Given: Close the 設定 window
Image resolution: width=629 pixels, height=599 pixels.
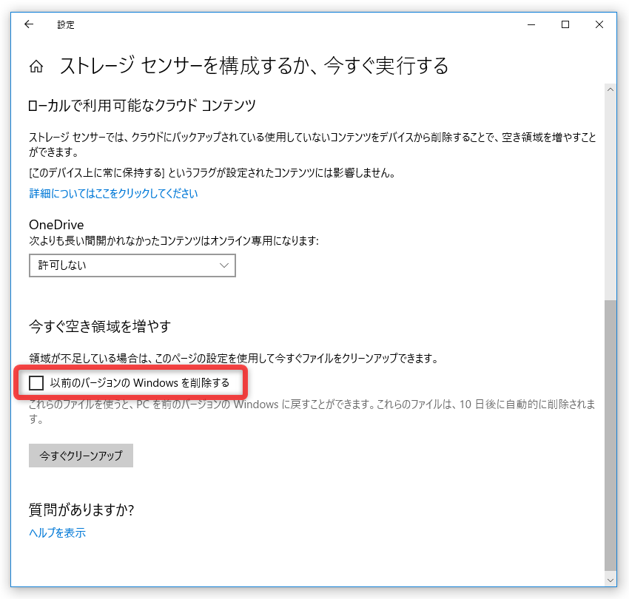Looking at the screenshot, I should coord(599,24).
